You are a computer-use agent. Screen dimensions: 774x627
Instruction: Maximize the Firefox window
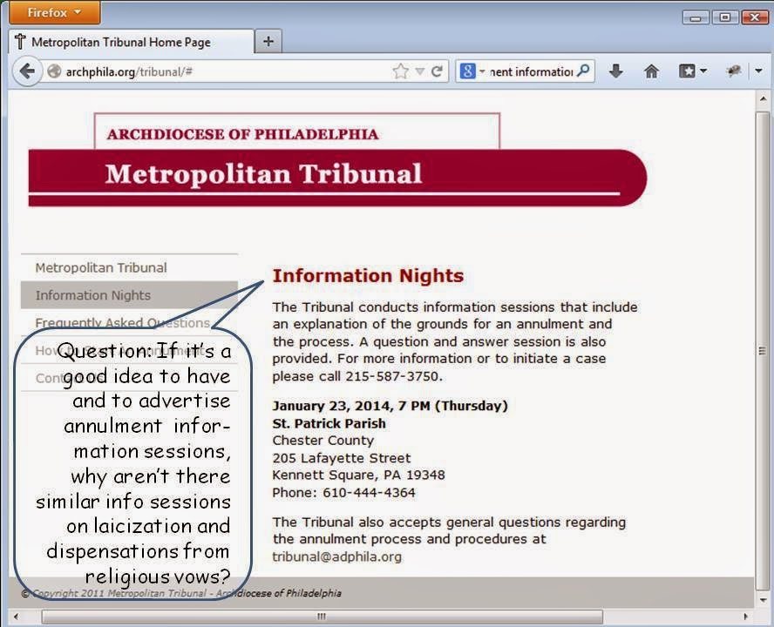pos(724,17)
